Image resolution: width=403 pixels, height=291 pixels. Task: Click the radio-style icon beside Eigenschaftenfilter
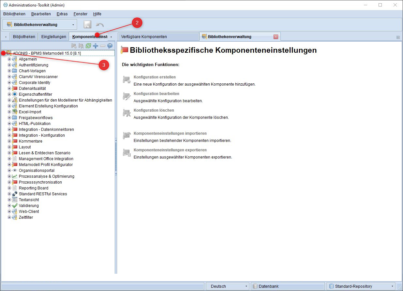(x=15, y=94)
